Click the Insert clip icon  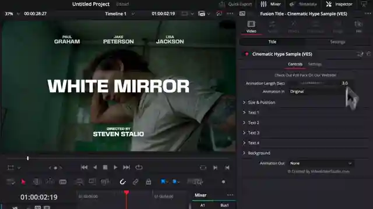click(79, 182)
